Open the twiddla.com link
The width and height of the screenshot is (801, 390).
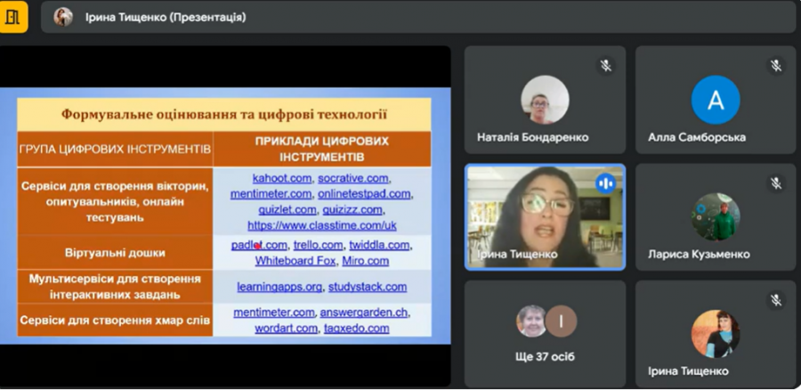click(x=379, y=246)
